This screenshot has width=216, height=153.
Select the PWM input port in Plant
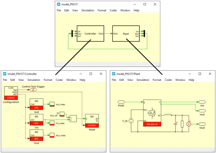(121, 102)
